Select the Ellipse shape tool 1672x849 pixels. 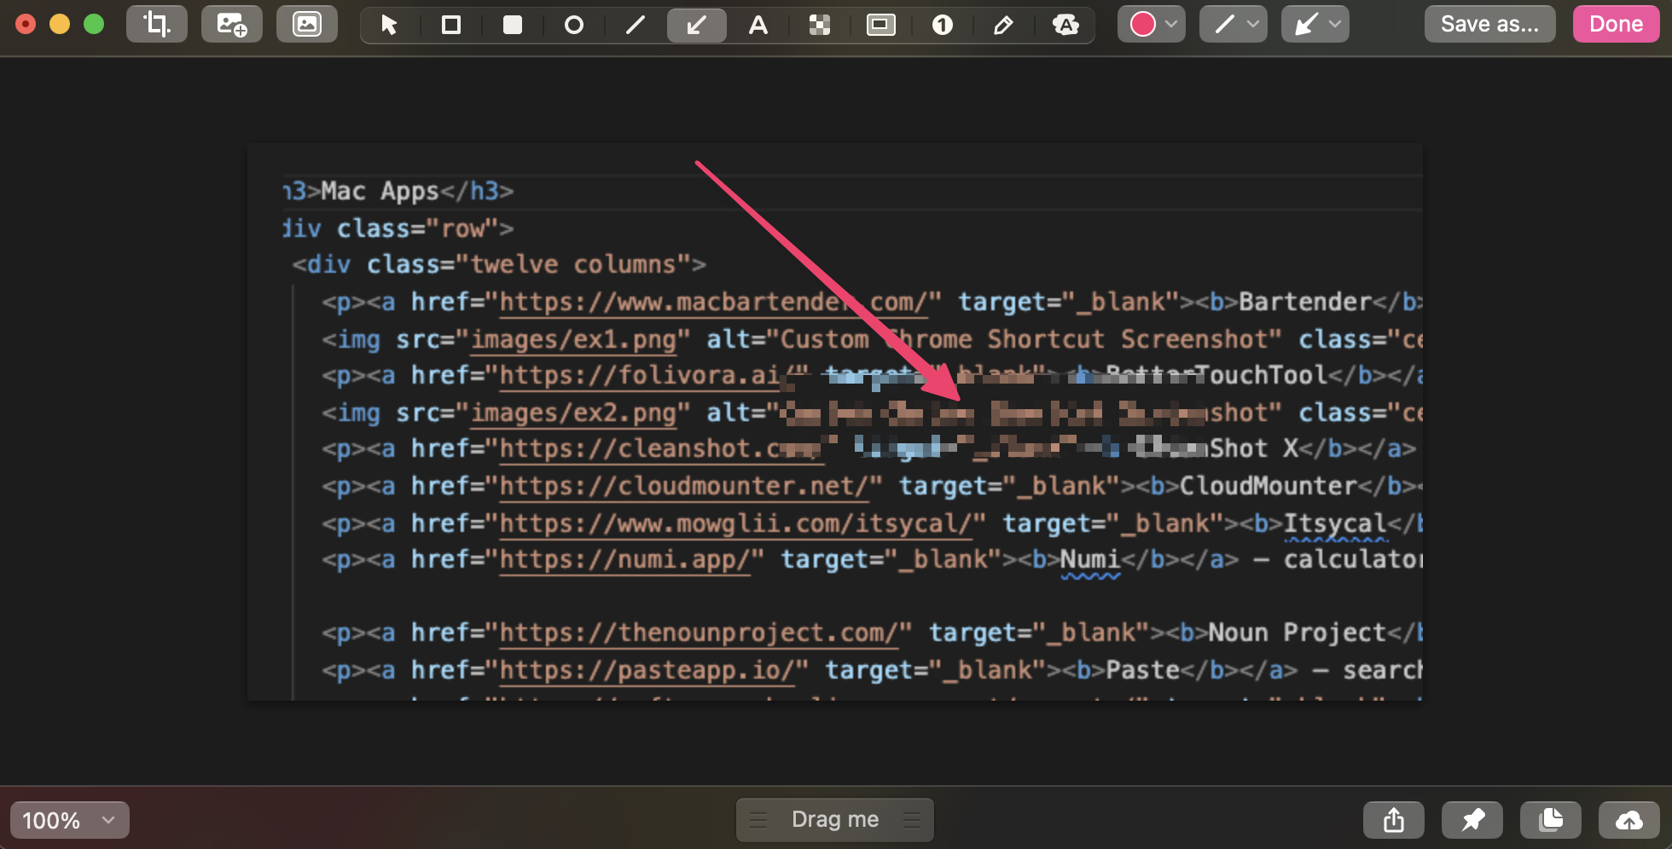click(x=573, y=24)
